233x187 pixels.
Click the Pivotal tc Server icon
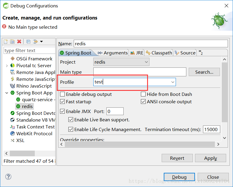click(x=12, y=65)
